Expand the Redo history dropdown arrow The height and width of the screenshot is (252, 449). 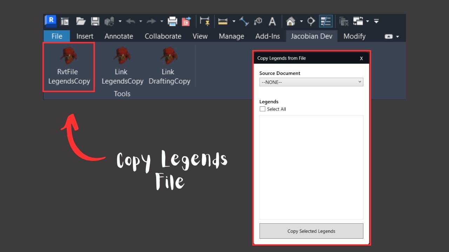[162, 21]
